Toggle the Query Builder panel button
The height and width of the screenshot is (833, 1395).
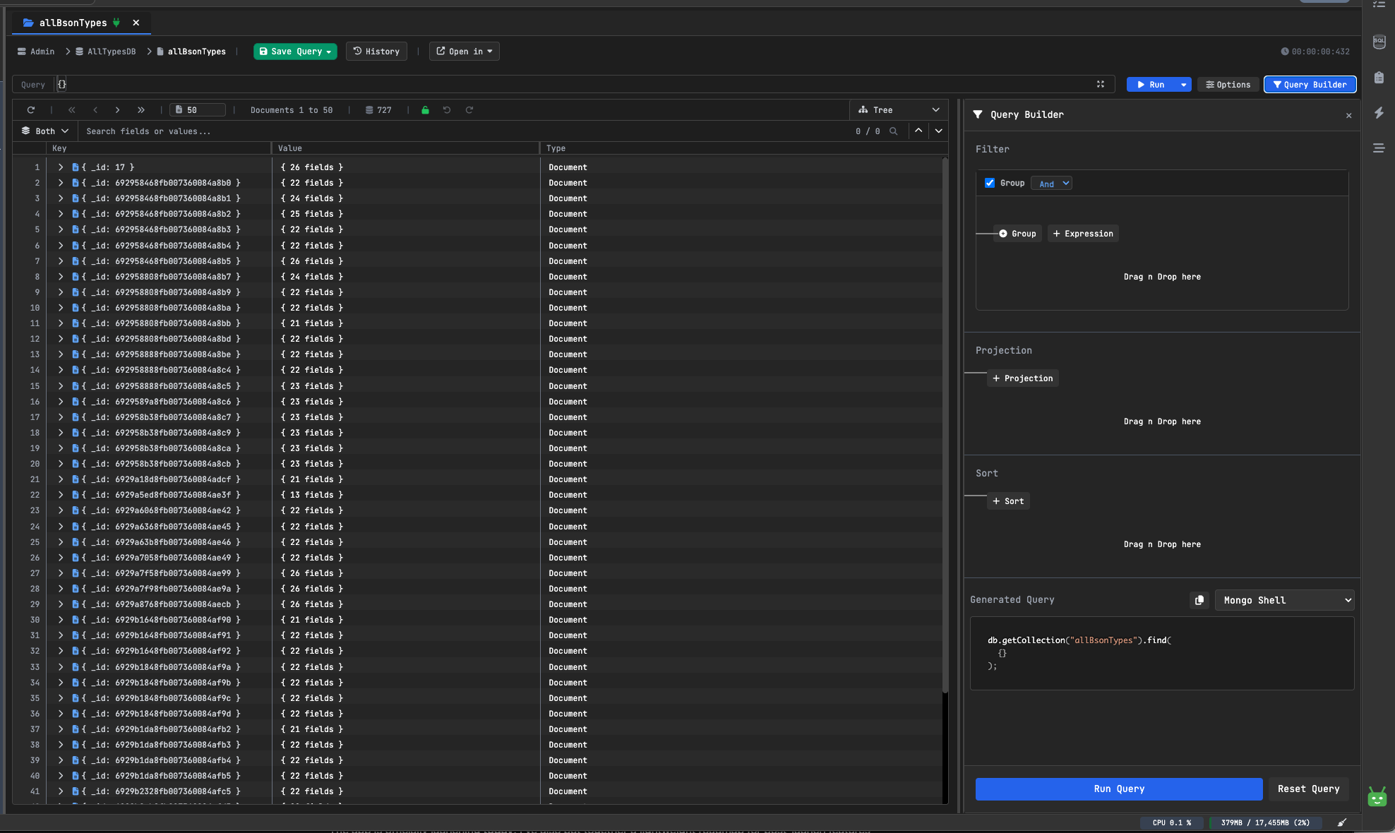click(x=1310, y=85)
